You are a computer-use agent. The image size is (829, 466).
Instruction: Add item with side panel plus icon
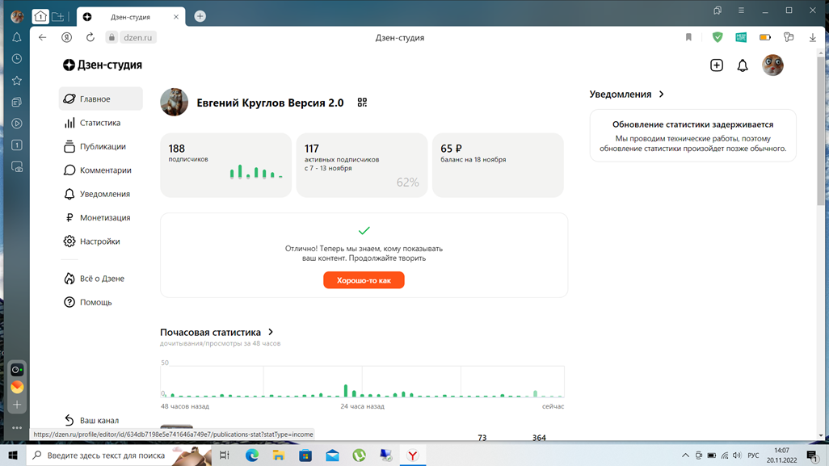[17, 405]
